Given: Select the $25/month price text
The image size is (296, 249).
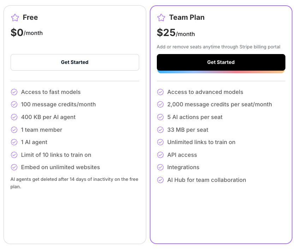Looking at the screenshot, I should tap(176, 32).
